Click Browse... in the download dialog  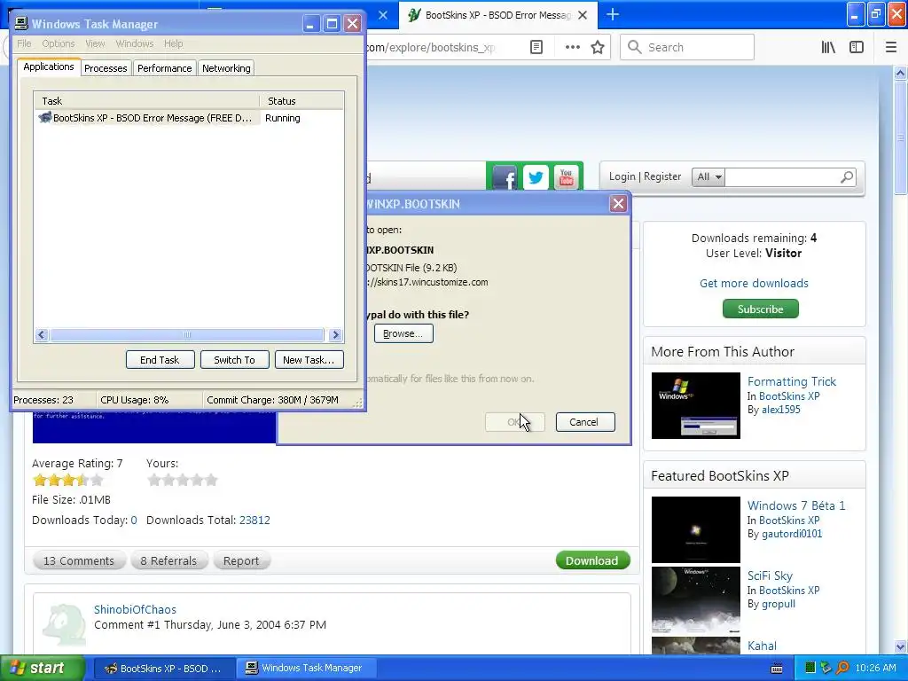(403, 333)
